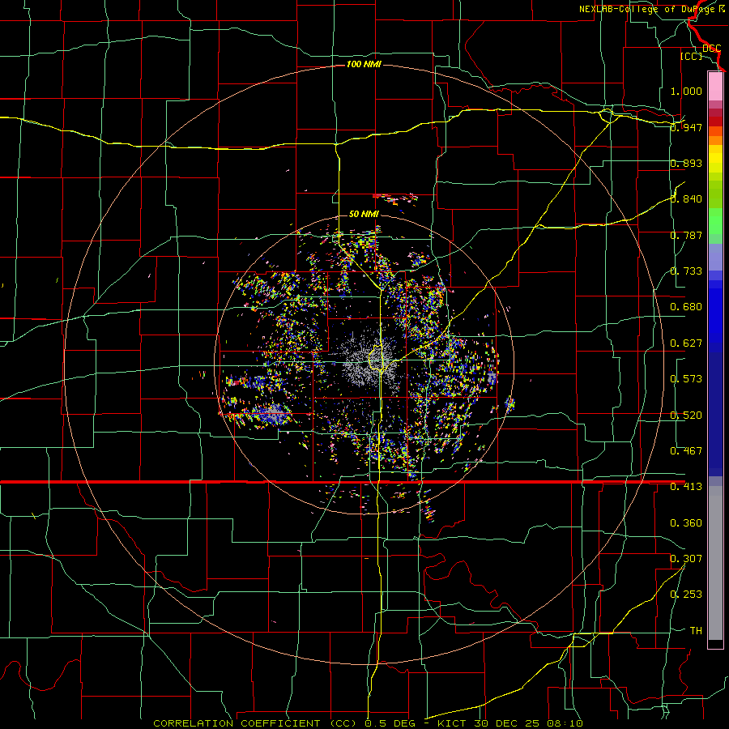Image resolution: width=729 pixels, height=729 pixels.
Task: Select the 0.467 scale value
Action: [x=686, y=451]
